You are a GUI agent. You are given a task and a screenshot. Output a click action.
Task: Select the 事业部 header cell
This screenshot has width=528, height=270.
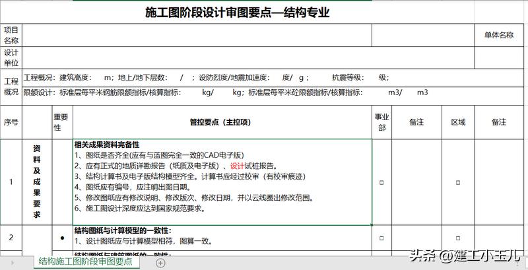point(381,122)
